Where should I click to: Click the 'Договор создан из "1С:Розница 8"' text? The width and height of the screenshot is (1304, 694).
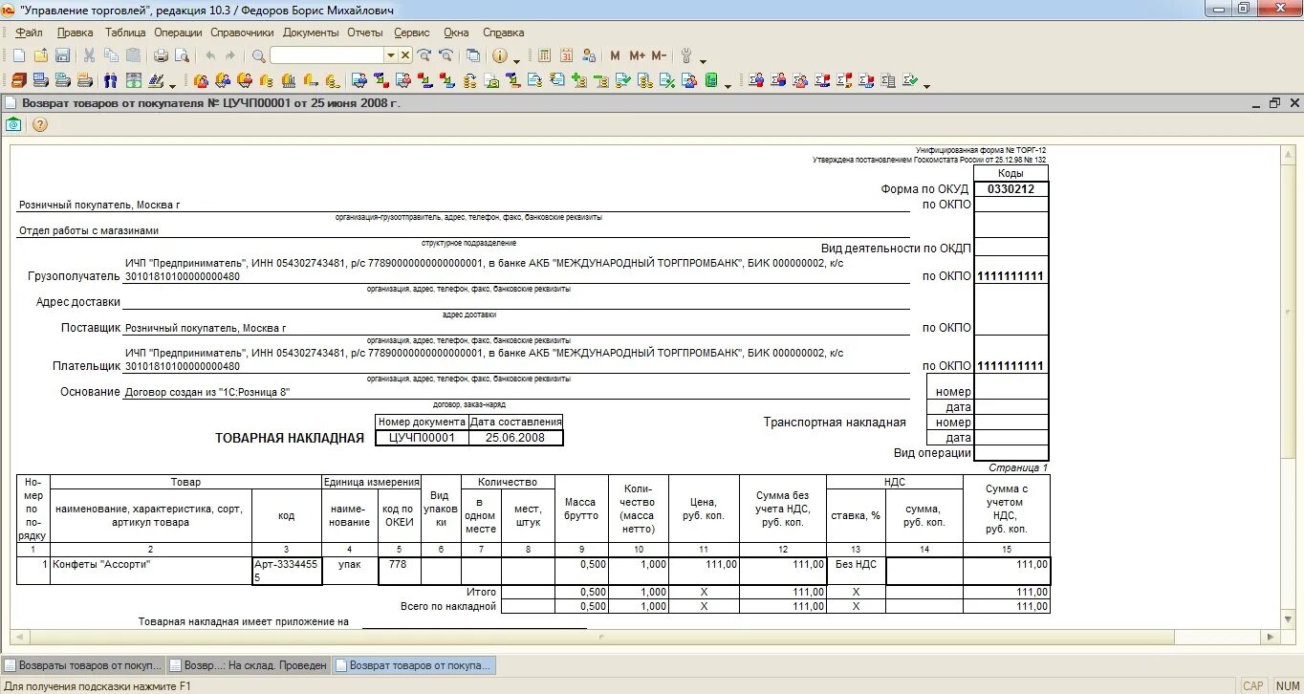[207, 392]
